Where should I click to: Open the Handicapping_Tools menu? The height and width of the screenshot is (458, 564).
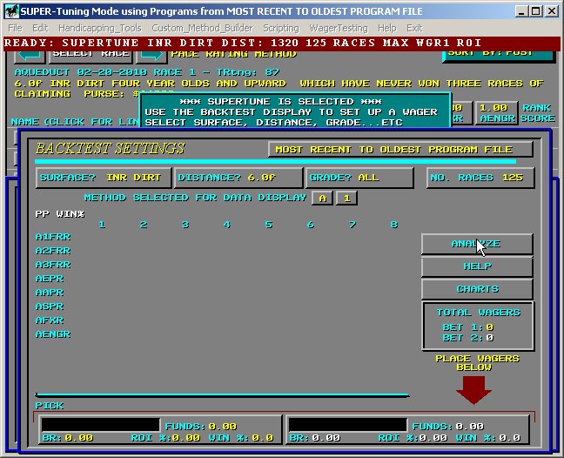tap(93, 28)
